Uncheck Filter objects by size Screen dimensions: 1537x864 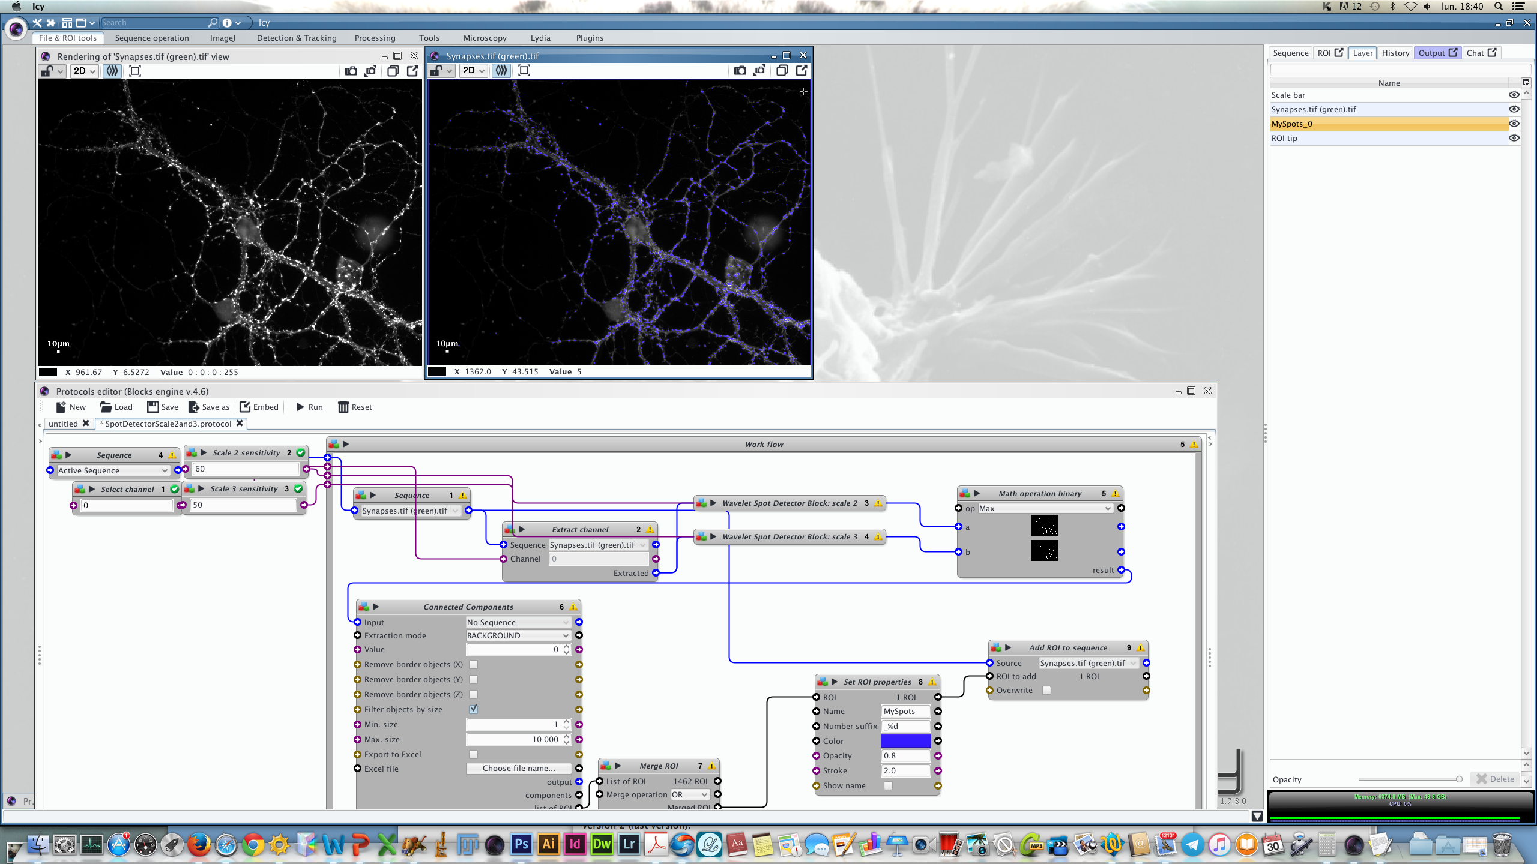click(473, 709)
